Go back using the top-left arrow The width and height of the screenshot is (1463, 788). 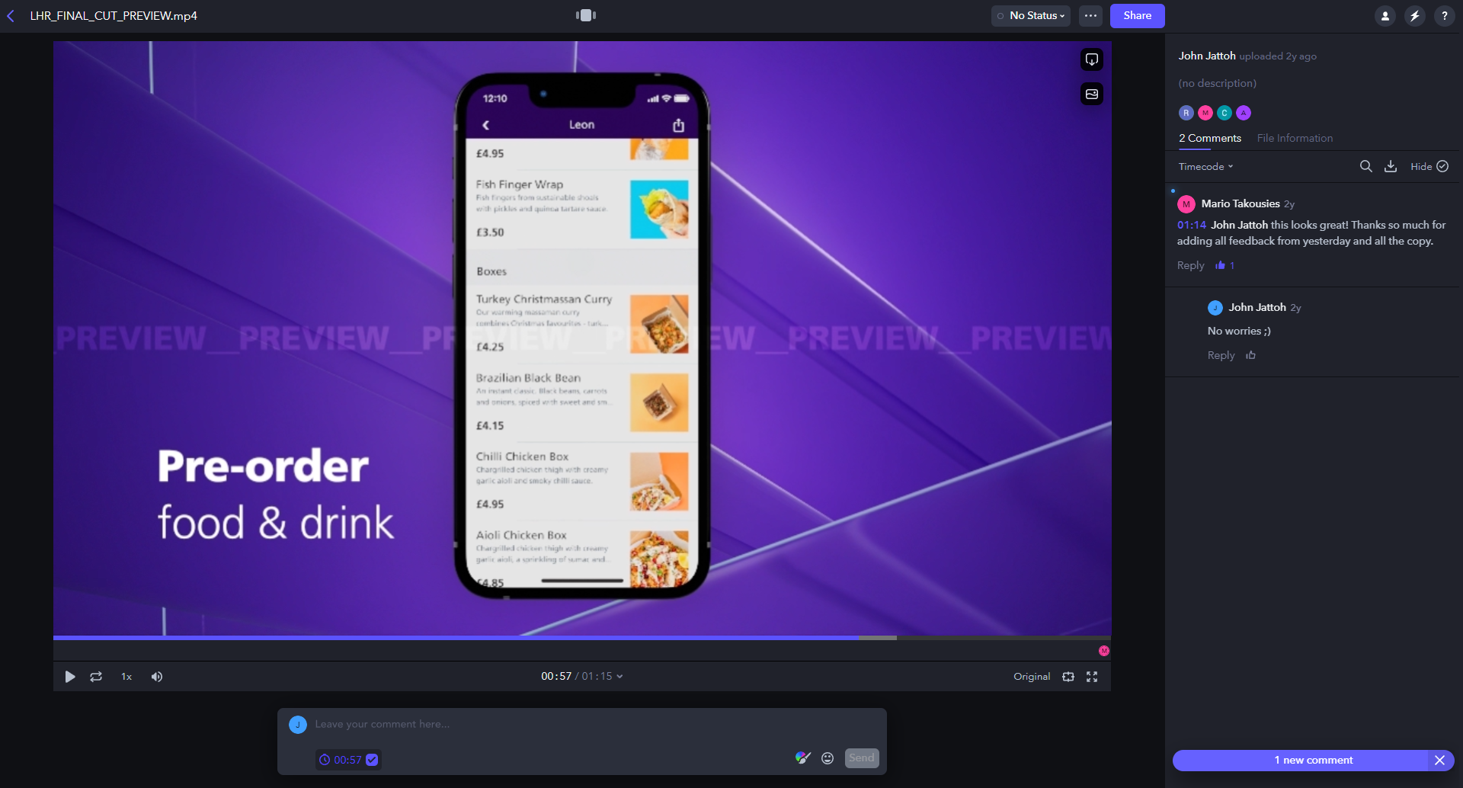pos(11,16)
